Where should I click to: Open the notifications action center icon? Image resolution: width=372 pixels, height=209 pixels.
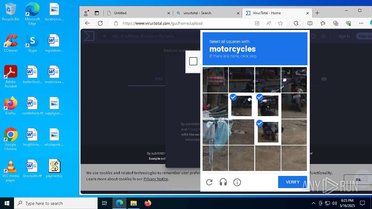[x=362, y=203]
